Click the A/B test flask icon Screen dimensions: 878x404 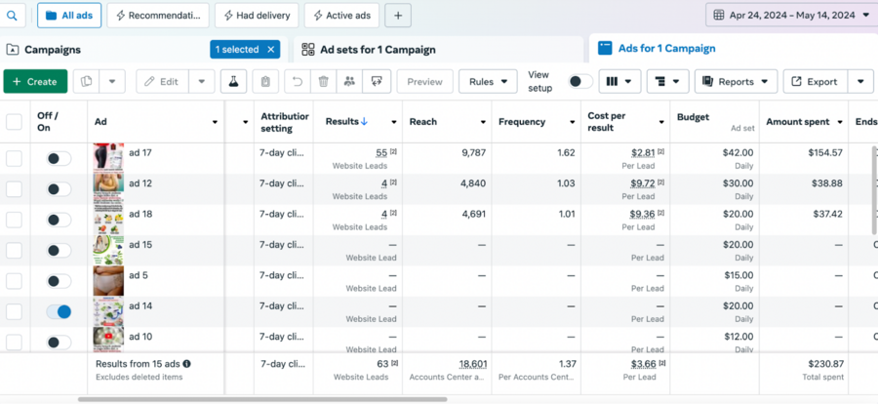coord(234,82)
